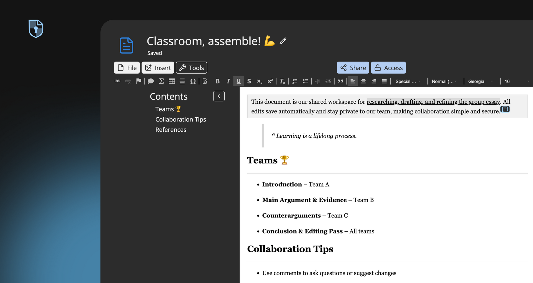Toggle bold formatting
The image size is (533, 283).
point(218,81)
